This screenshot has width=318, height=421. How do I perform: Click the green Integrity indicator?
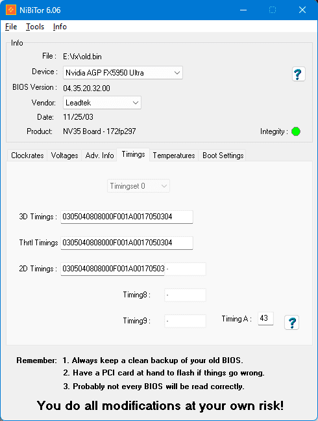(x=296, y=131)
